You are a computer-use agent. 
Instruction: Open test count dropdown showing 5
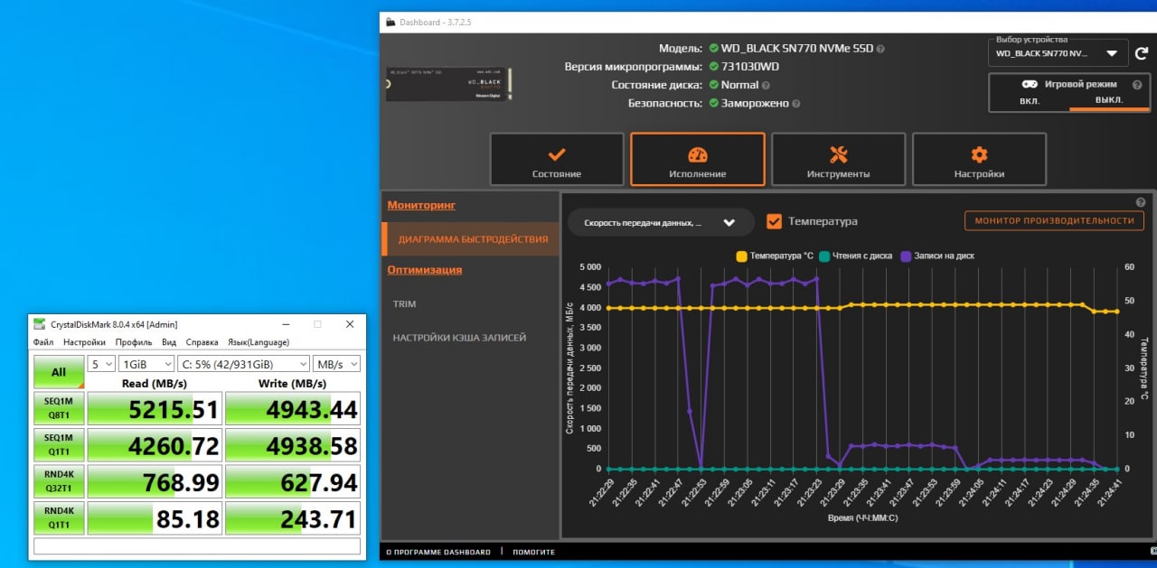(x=101, y=364)
